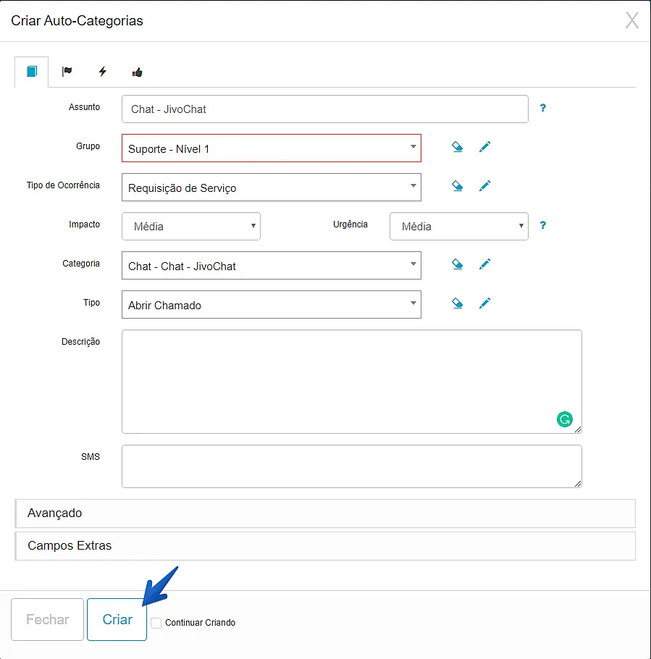Image resolution: width=651 pixels, height=659 pixels.
Task: Open the Impacto dropdown set to Média
Action: pos(190,226)
